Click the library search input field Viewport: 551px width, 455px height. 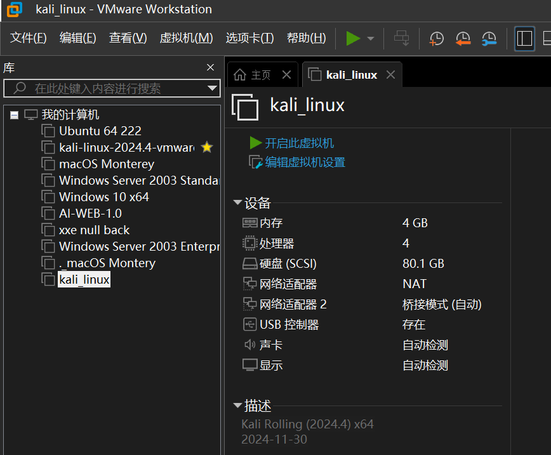(x=112, y=88)
